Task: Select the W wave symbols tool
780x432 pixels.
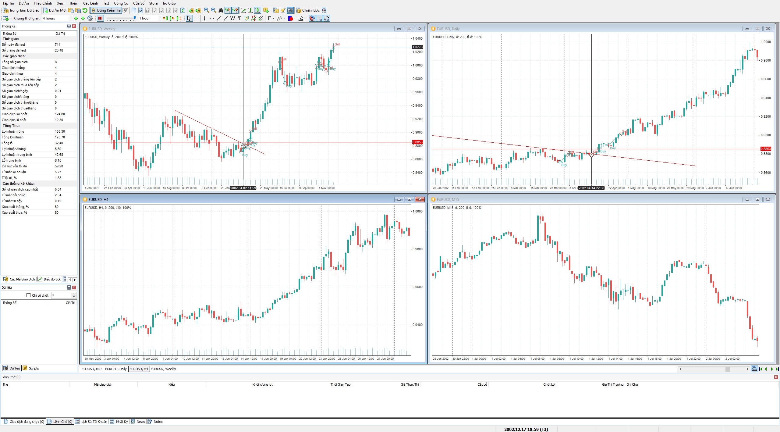Action: (x=233, y=18)
